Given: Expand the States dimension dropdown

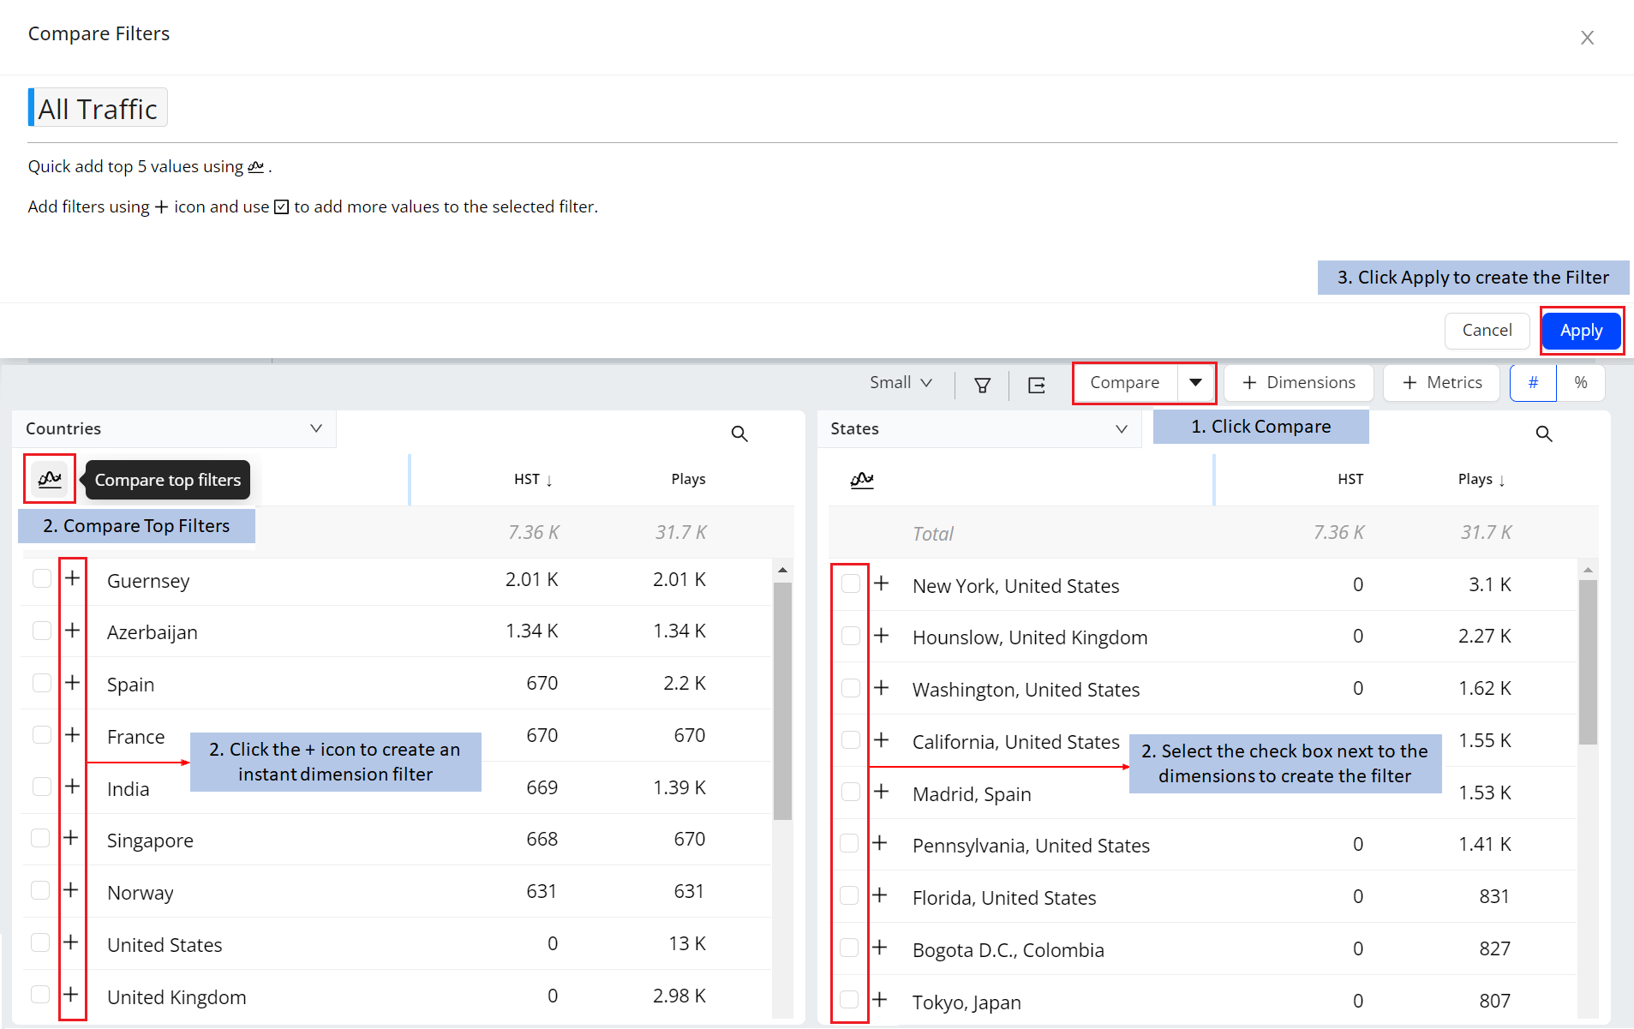Looking at the screenshot, I should [x=1121, y=428].
